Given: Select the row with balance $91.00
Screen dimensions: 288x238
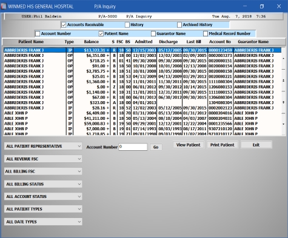Looking at the screenshot, I should (142, 66).
